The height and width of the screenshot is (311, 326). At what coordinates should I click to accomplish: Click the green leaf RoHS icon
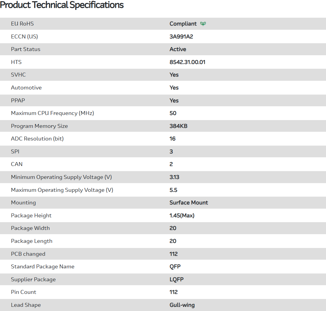(x=203, y=24)
